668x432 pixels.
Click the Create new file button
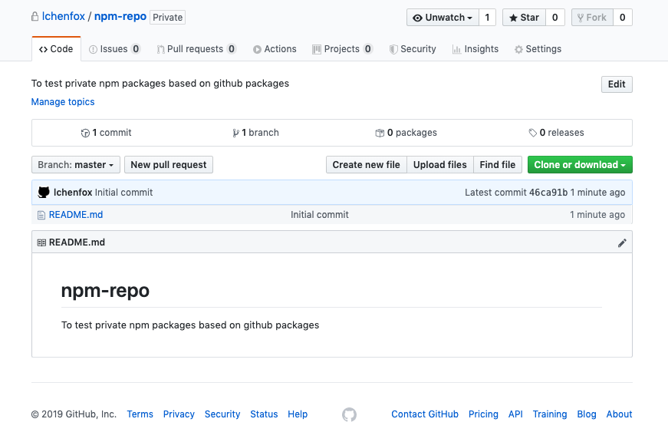point(366,165)
